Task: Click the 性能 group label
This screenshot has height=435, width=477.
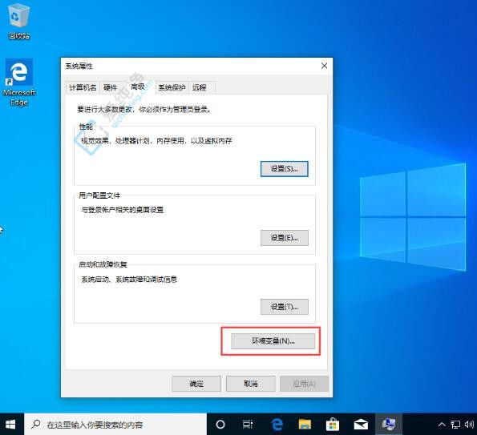Action: point(86,127)
